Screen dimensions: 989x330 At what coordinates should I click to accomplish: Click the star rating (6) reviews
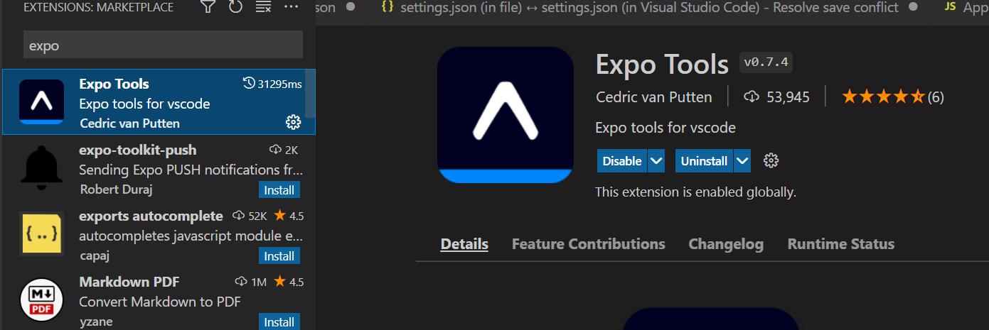(x=893, y=97)
